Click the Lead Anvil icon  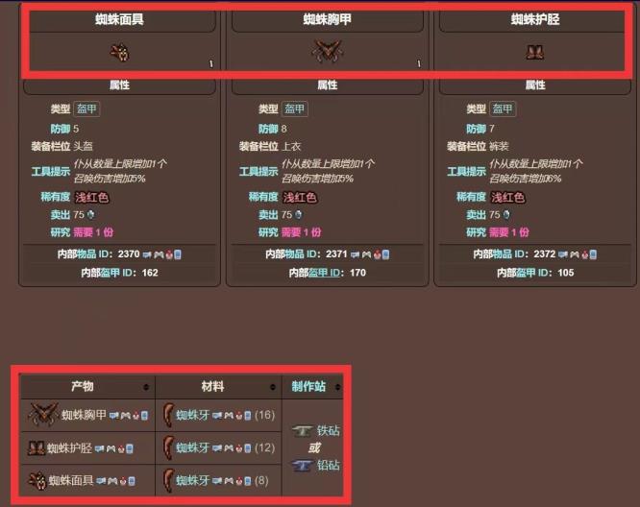pos(303,466)
